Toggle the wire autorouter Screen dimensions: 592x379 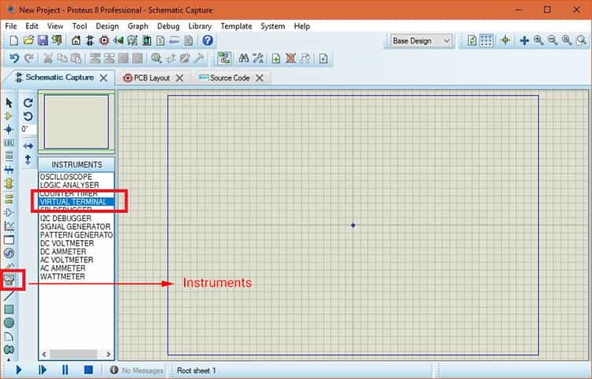225,58
